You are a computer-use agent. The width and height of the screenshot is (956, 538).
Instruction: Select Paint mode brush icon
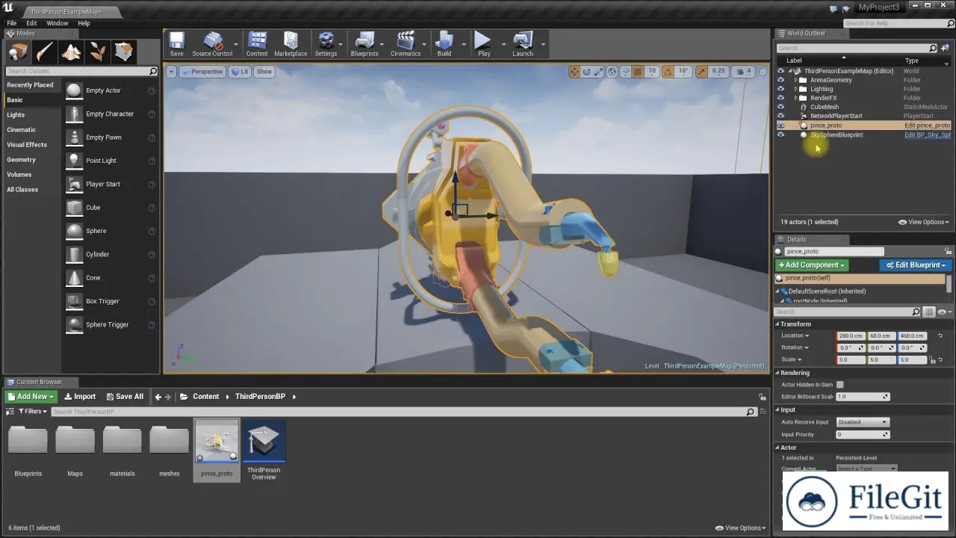pos(44,52)
